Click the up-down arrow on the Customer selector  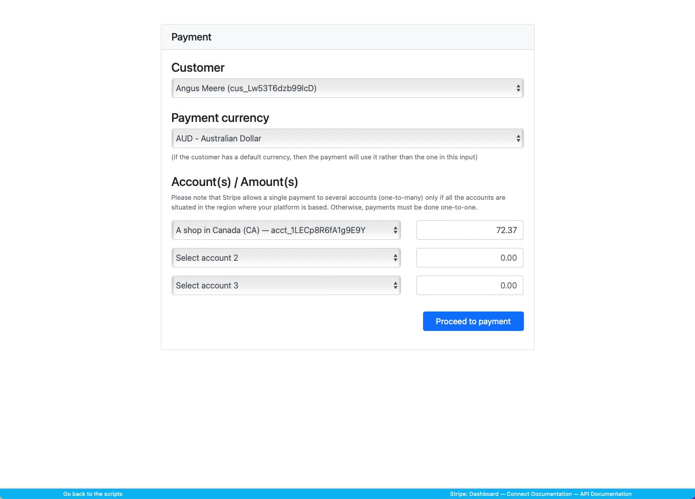tap(518, 88)
